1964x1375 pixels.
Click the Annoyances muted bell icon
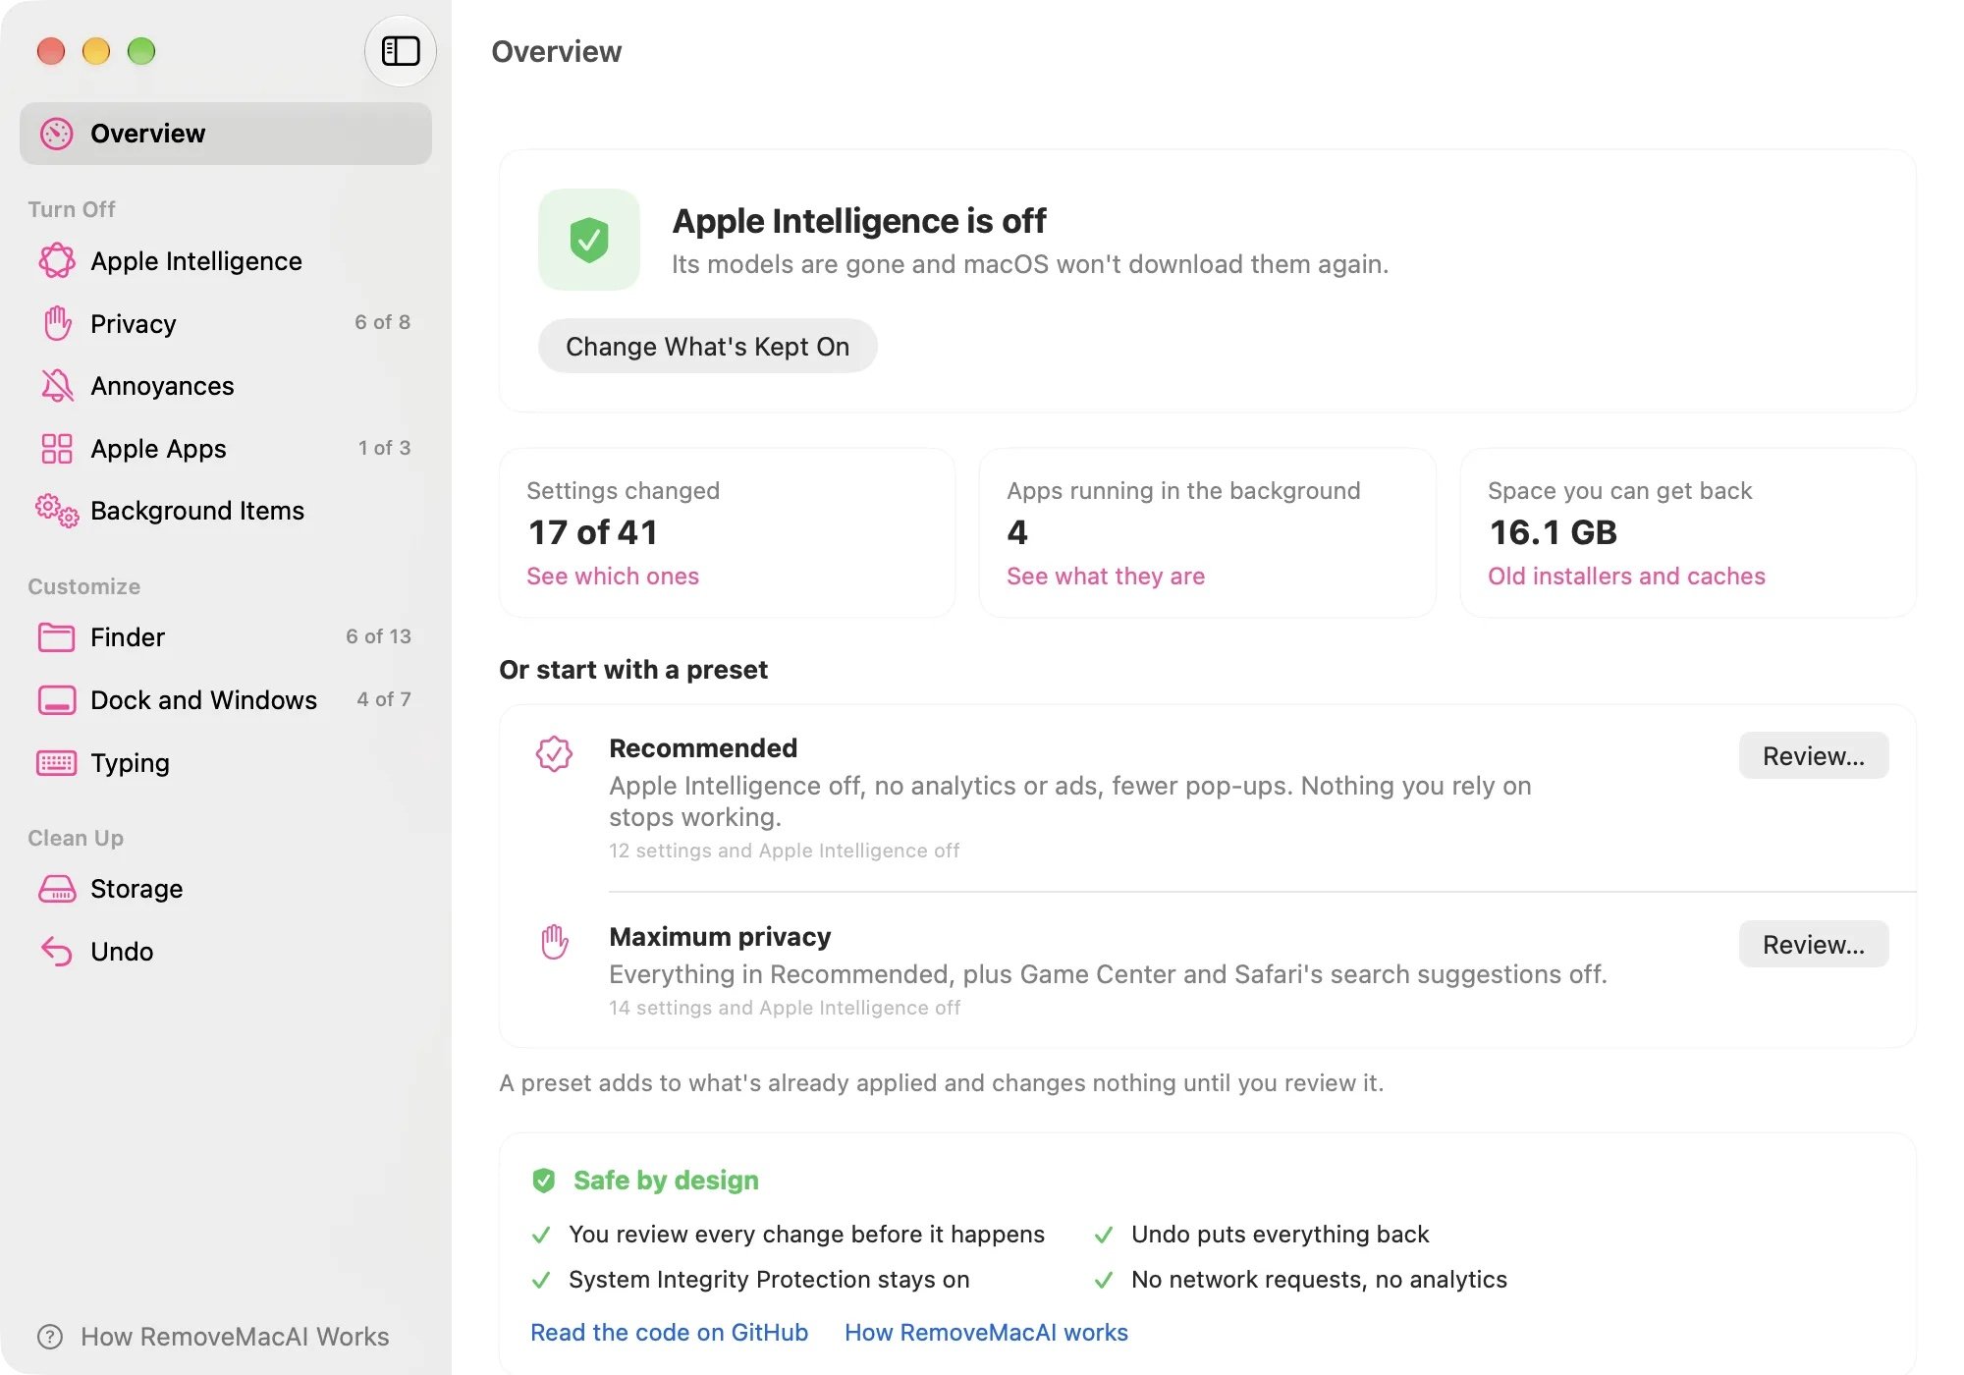(x=57, y=386)
